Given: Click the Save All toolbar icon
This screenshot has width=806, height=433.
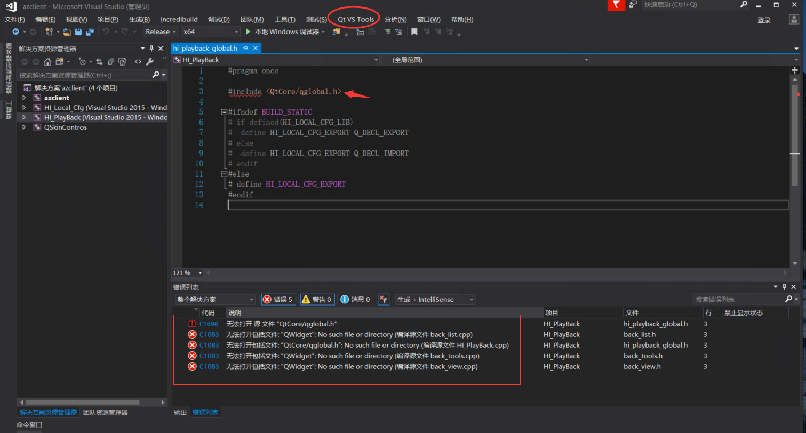Looking at the screenshot, I should coord(90,32).
